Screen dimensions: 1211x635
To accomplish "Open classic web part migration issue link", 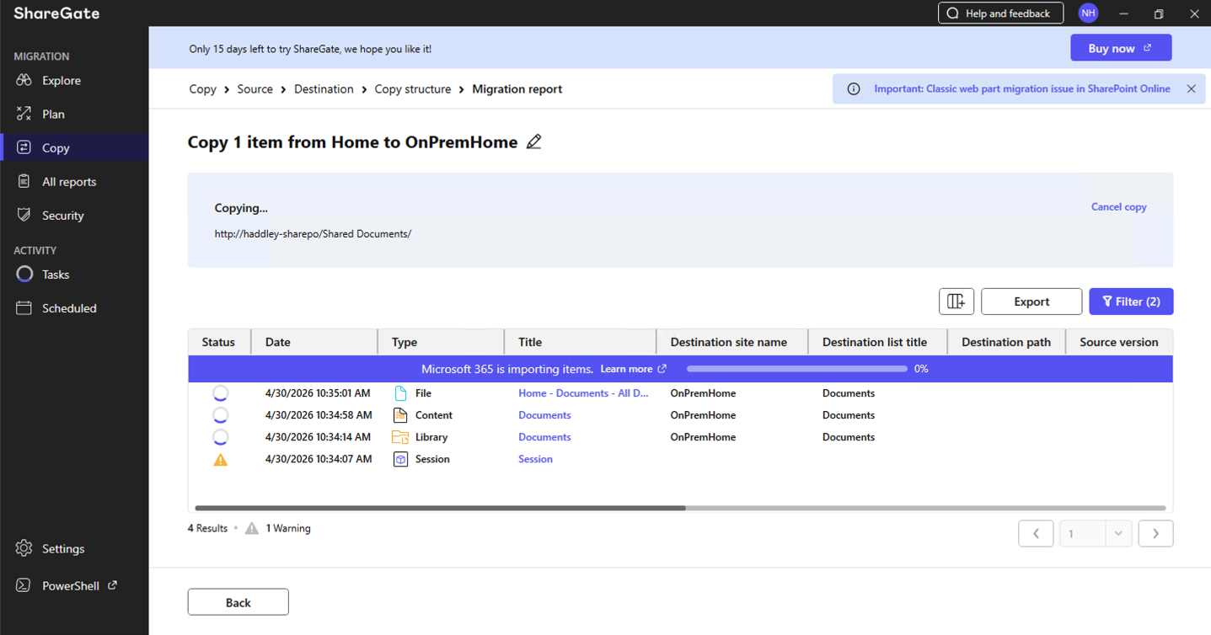I will 1022,88.
